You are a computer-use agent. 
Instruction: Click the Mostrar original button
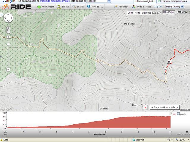tap(145, 1)
